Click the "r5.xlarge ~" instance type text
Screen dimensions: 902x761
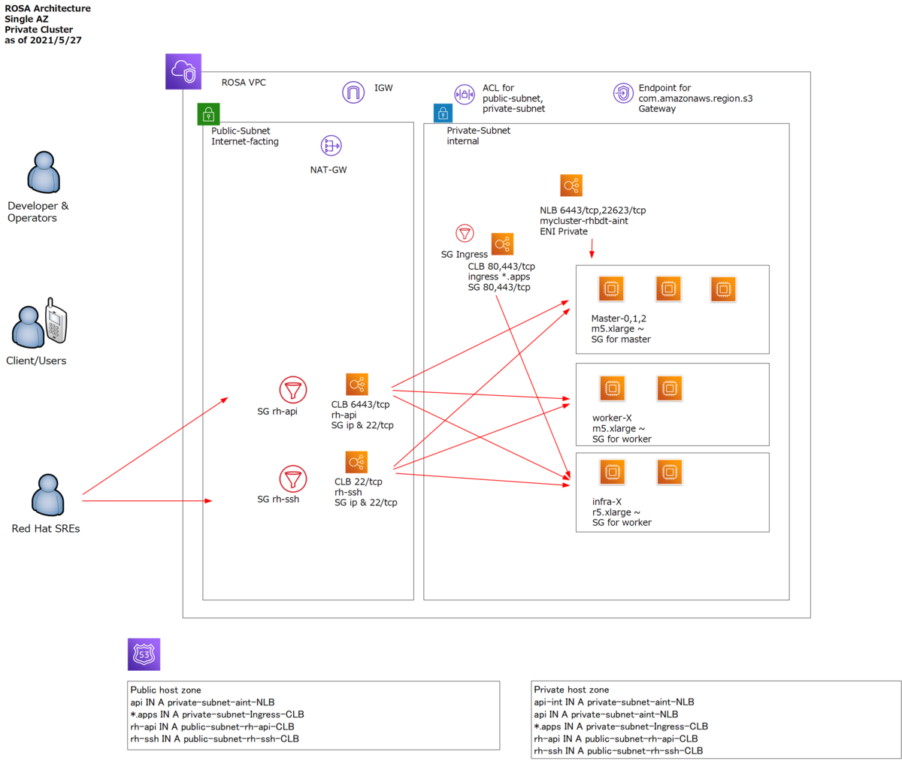[616, 512]
